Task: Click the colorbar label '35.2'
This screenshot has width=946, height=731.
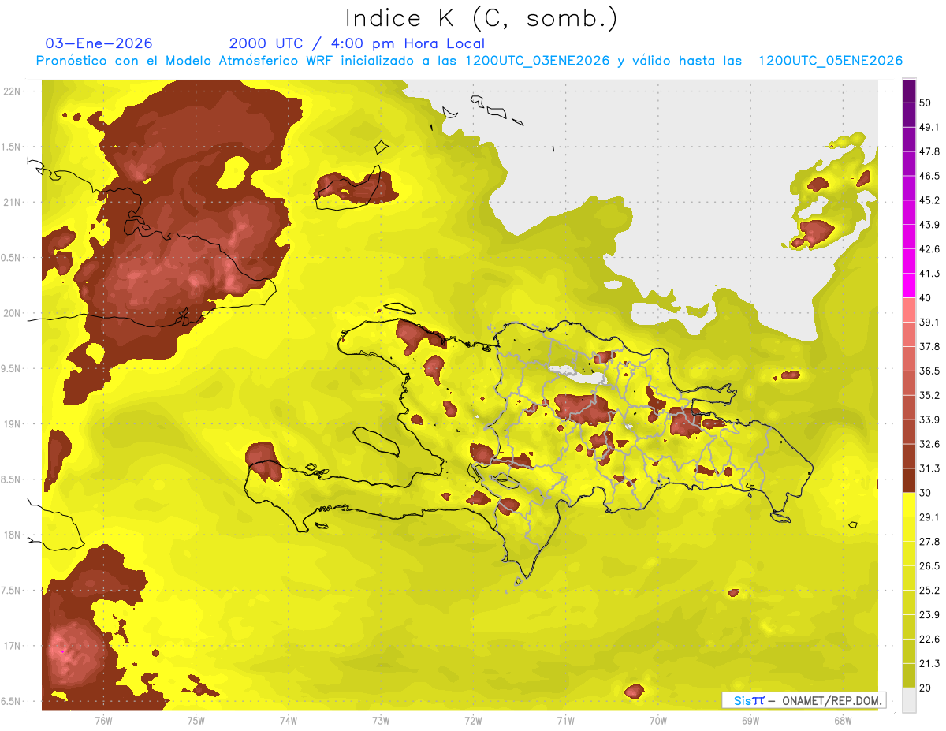Action: click(929, 395)
